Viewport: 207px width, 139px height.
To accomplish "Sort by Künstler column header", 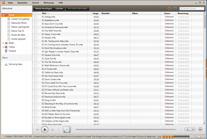I will pyautogui.click(x=115, y=13).
